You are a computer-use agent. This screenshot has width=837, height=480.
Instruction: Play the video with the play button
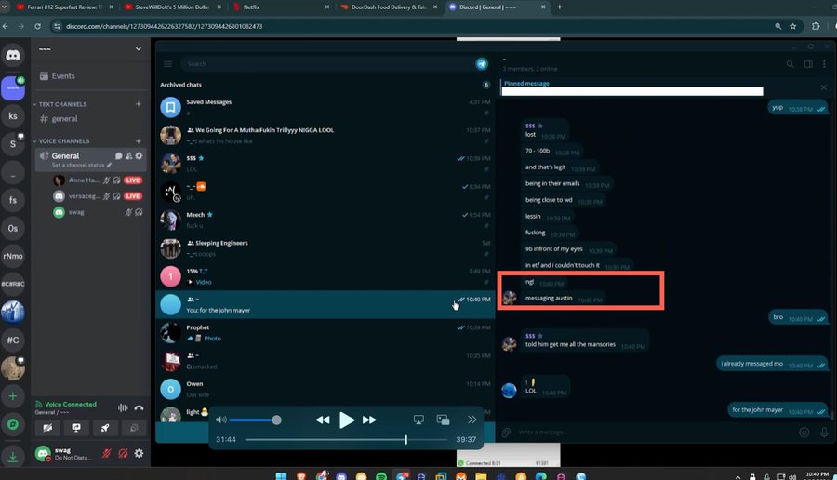coord(347,420)
